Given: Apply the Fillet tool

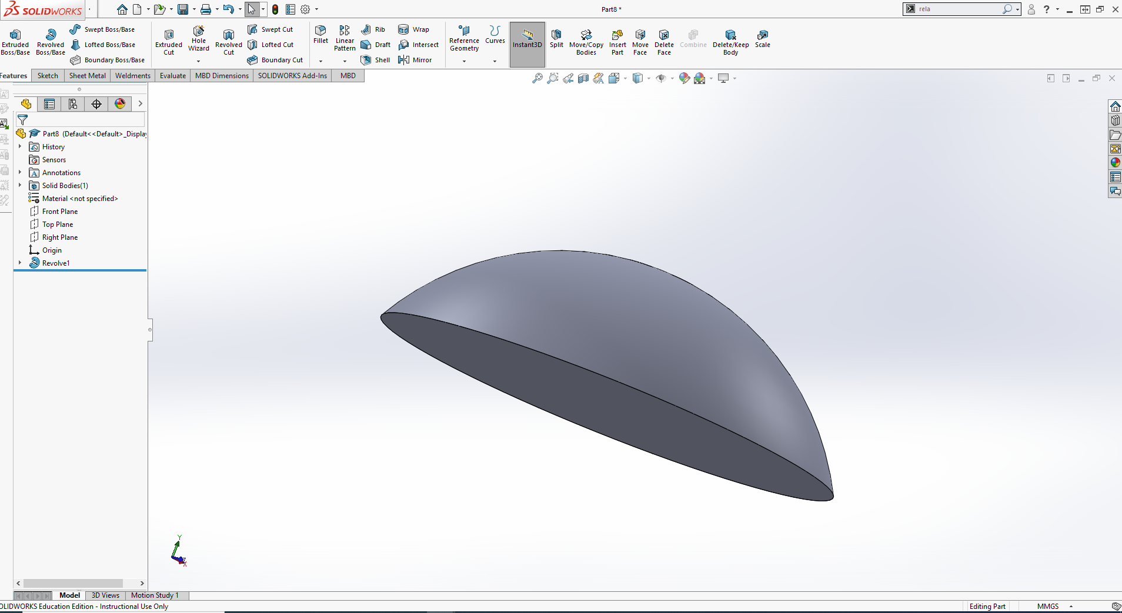Looking at the screenshot, I should coord(320,35).
